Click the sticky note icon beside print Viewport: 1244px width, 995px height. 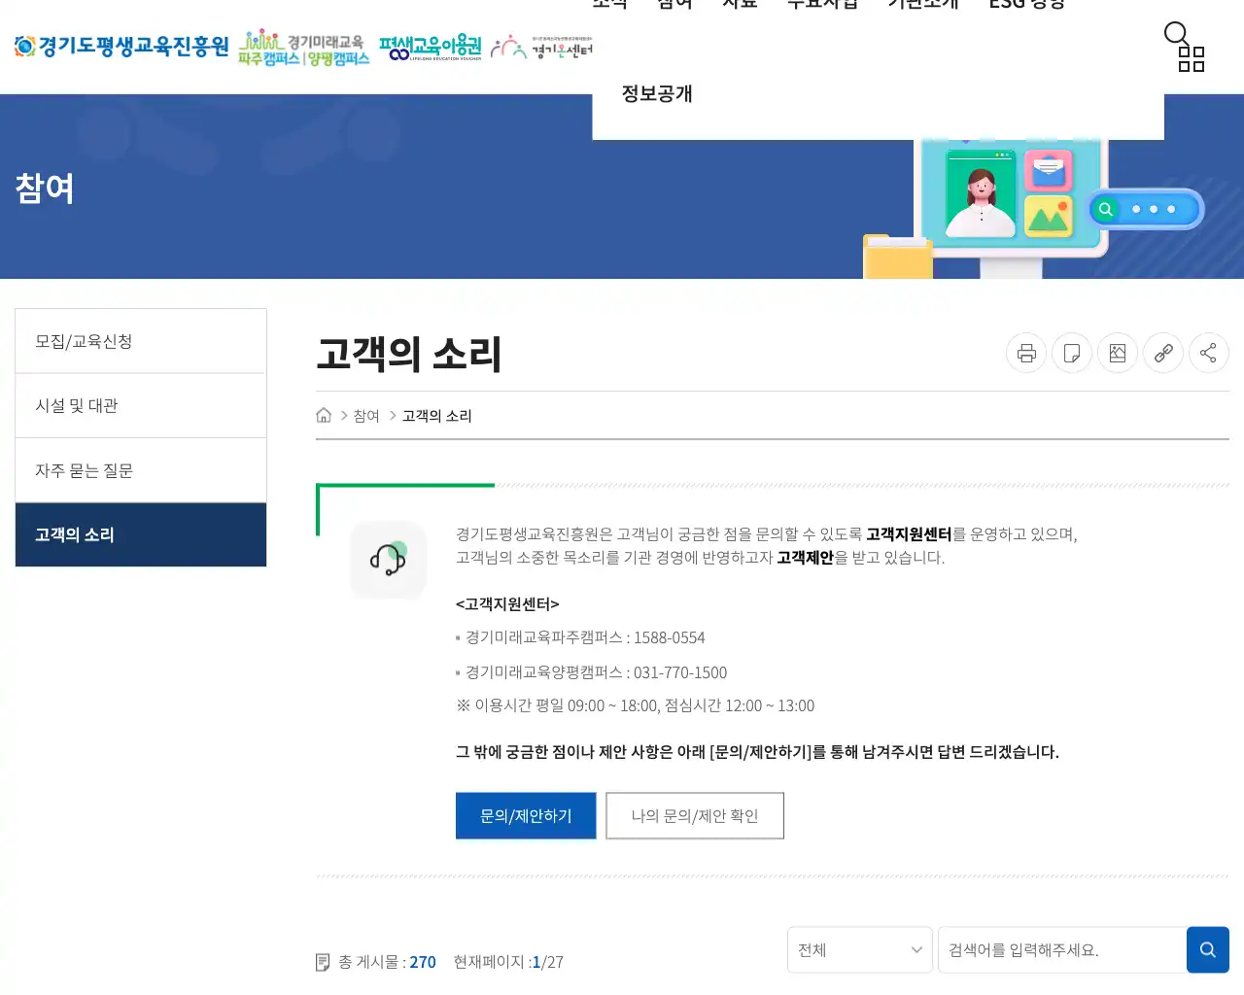[1072, 353]
